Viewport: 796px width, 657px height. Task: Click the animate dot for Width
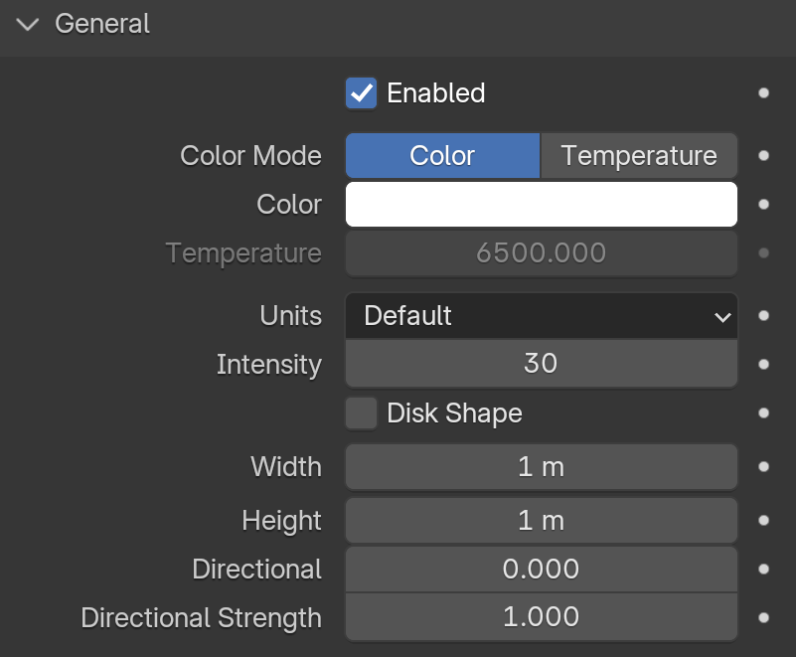click(x=763, y=467)
